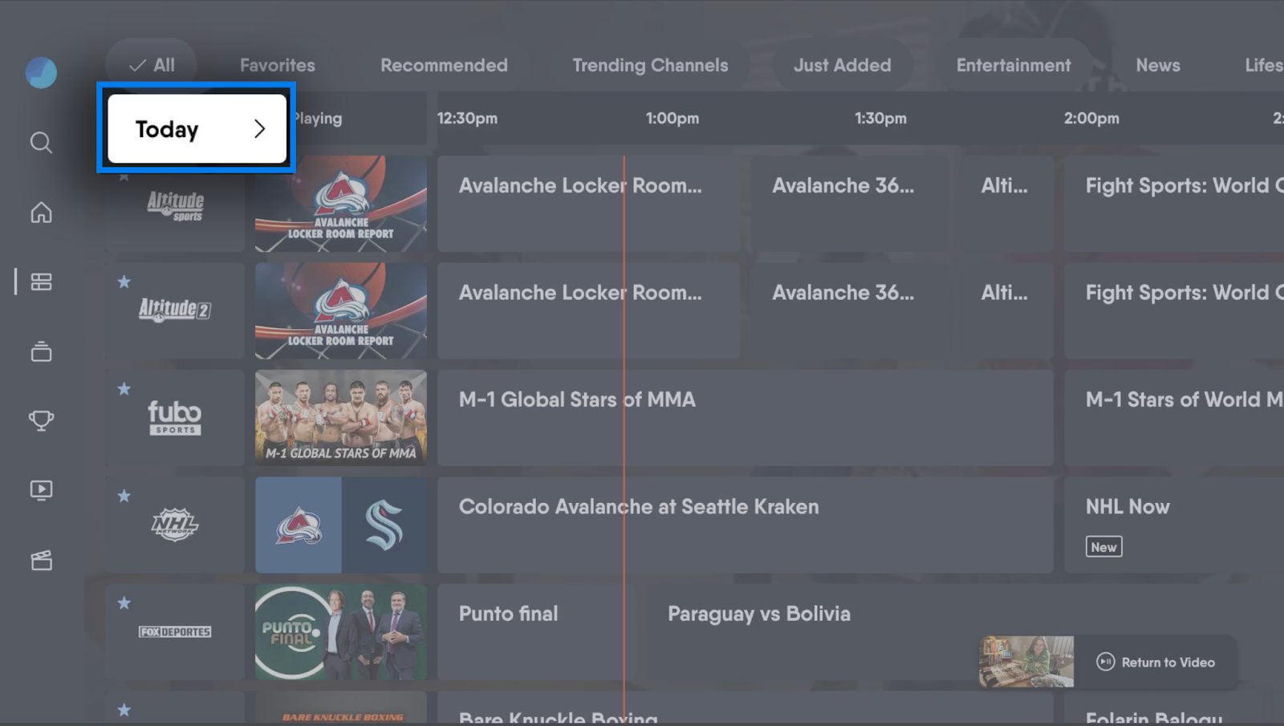1284x726 pixels.
Task: Select M-1 Stars of World program
Action: tap(1174, 418)
